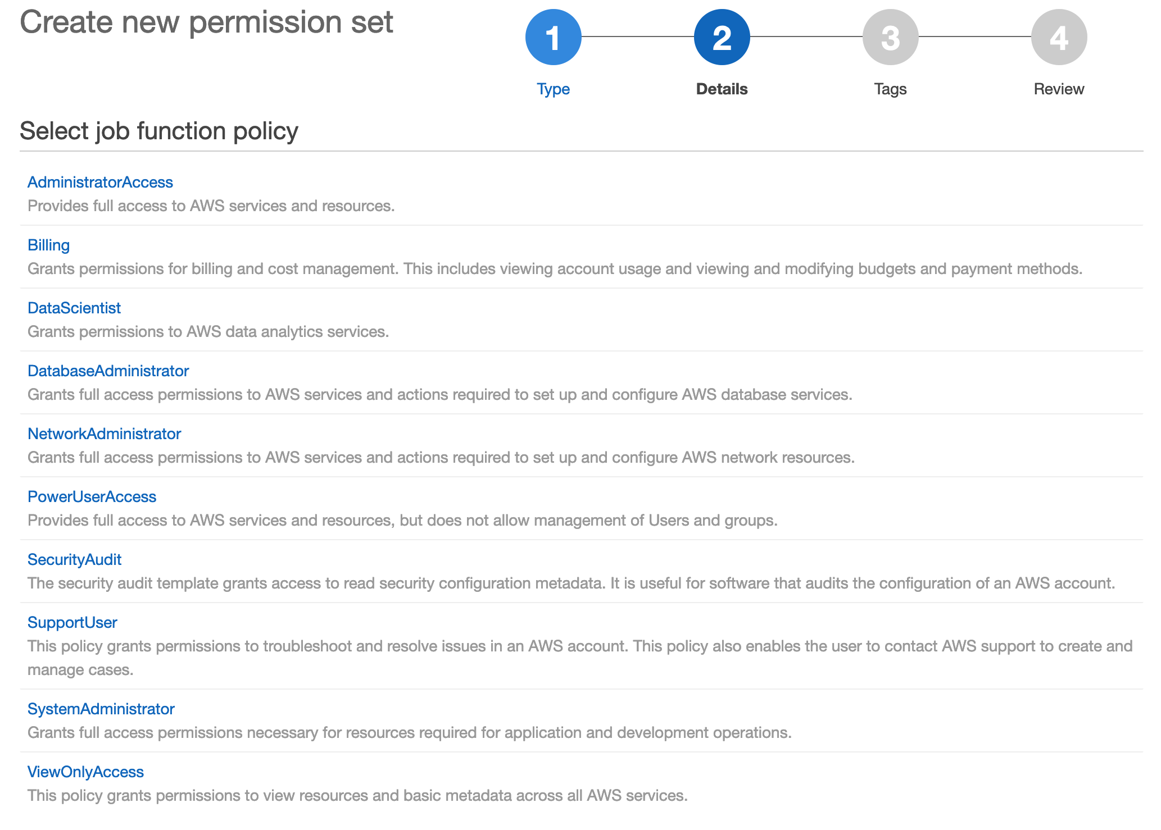This screenshot has width=1161, height=830.
Task: Choose the SystemAdministrator policy
Action: [x=101, y=709]
